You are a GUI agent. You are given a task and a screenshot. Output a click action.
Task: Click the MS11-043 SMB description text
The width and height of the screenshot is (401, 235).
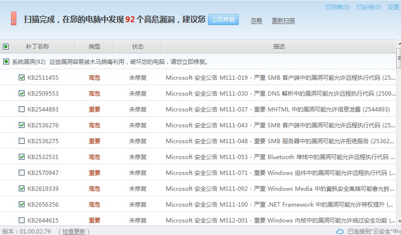pos(280,125)
